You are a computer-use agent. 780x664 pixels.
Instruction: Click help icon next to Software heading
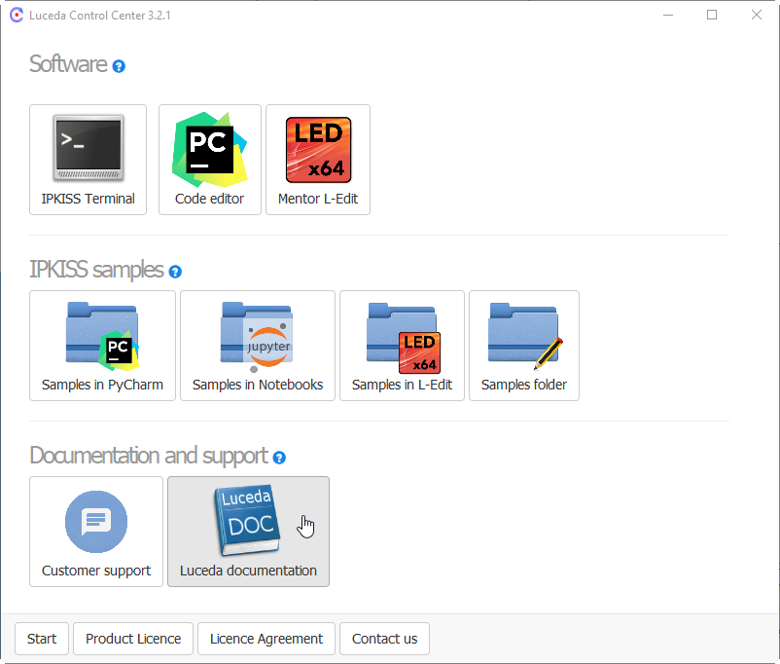coord(119,67)
